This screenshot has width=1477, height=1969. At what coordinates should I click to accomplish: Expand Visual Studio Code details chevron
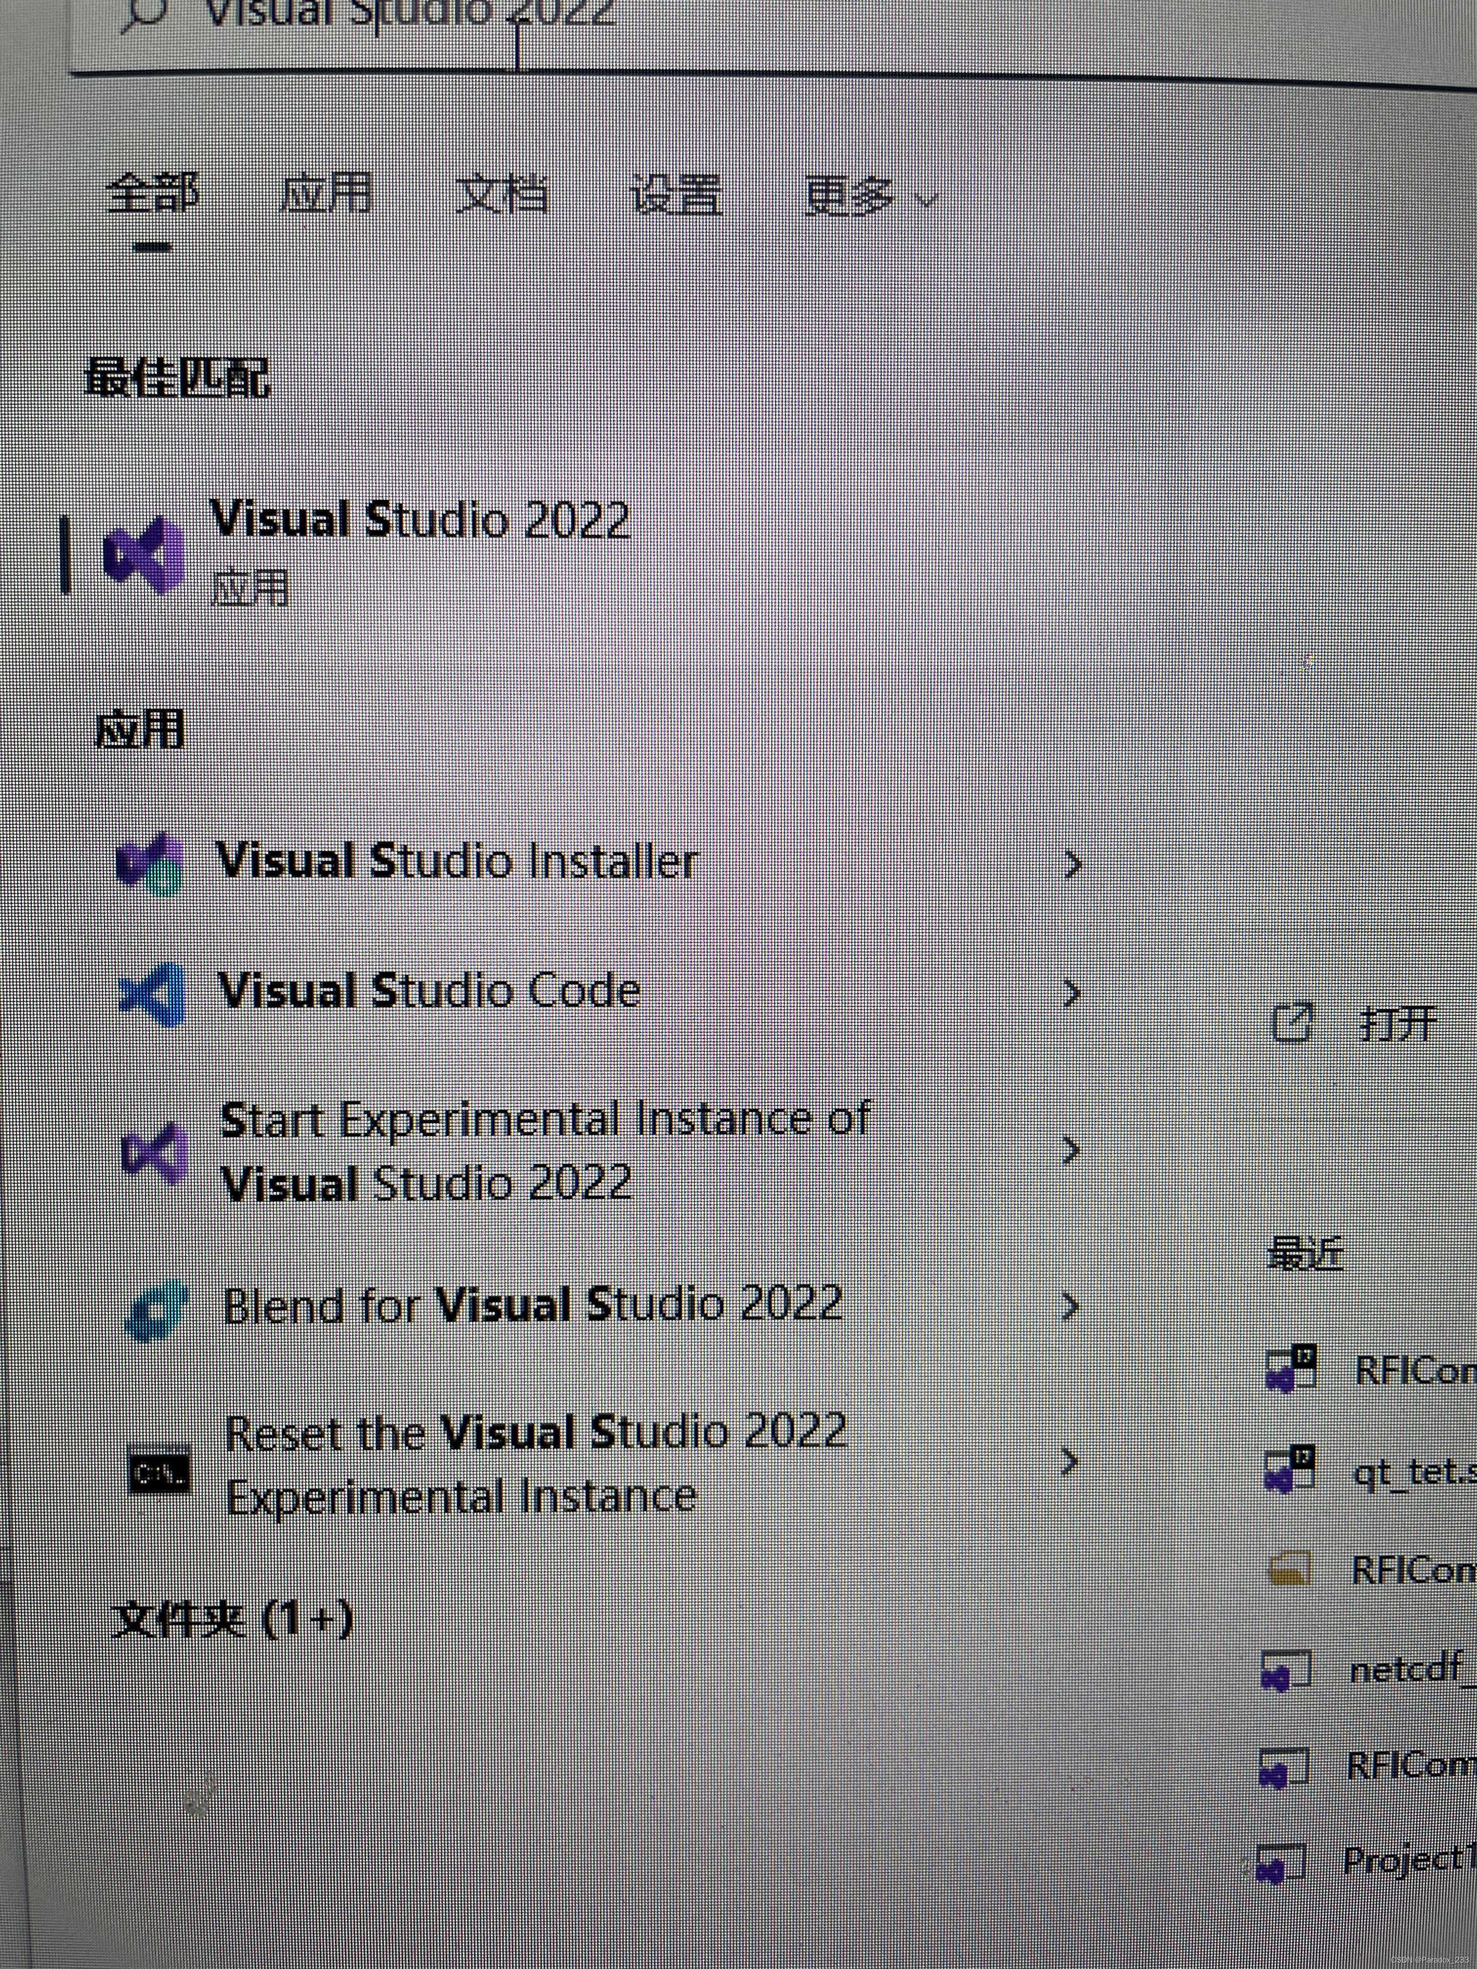(x=1073, y=992)
